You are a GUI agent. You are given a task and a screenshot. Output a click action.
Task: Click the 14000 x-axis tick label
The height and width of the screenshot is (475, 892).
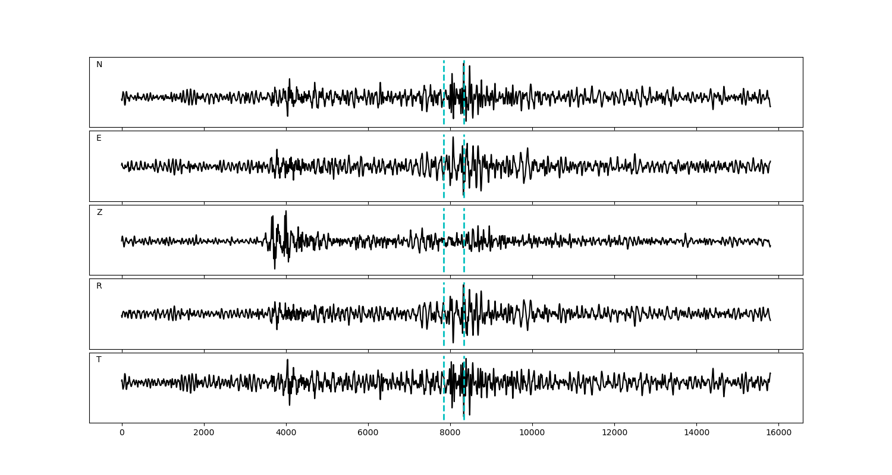[x=696, y=433]
